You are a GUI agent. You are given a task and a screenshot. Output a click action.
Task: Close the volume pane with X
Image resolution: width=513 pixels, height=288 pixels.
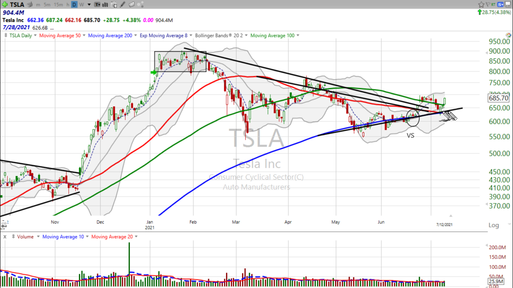tap(5, 237)
